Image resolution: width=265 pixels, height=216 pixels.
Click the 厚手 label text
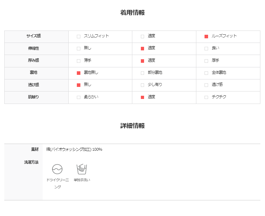[x=215, y=60]
